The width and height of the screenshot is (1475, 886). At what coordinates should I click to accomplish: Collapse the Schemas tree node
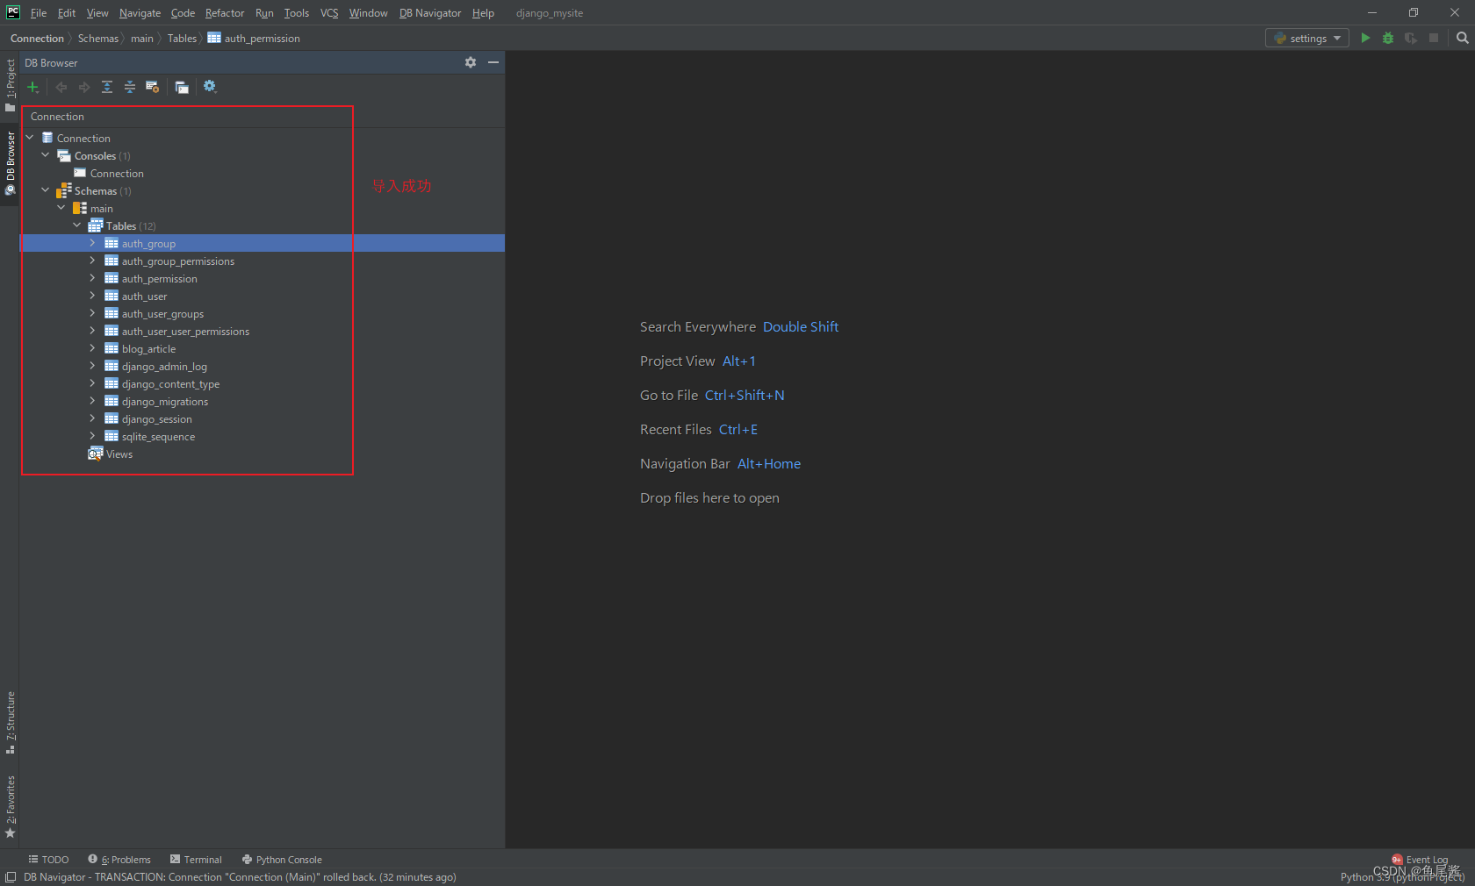point(46,190)
